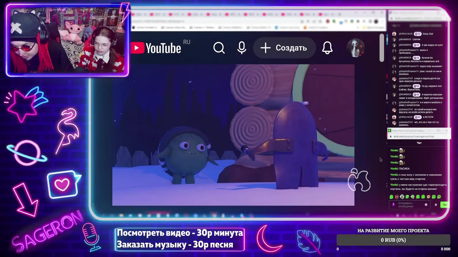Select the ПАСИБА chat message
This screenshot has height=257, width=458.
point(404,169)
